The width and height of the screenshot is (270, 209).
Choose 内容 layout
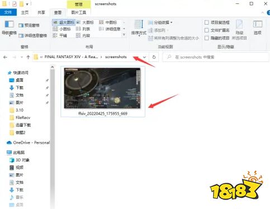click(83, 35)
